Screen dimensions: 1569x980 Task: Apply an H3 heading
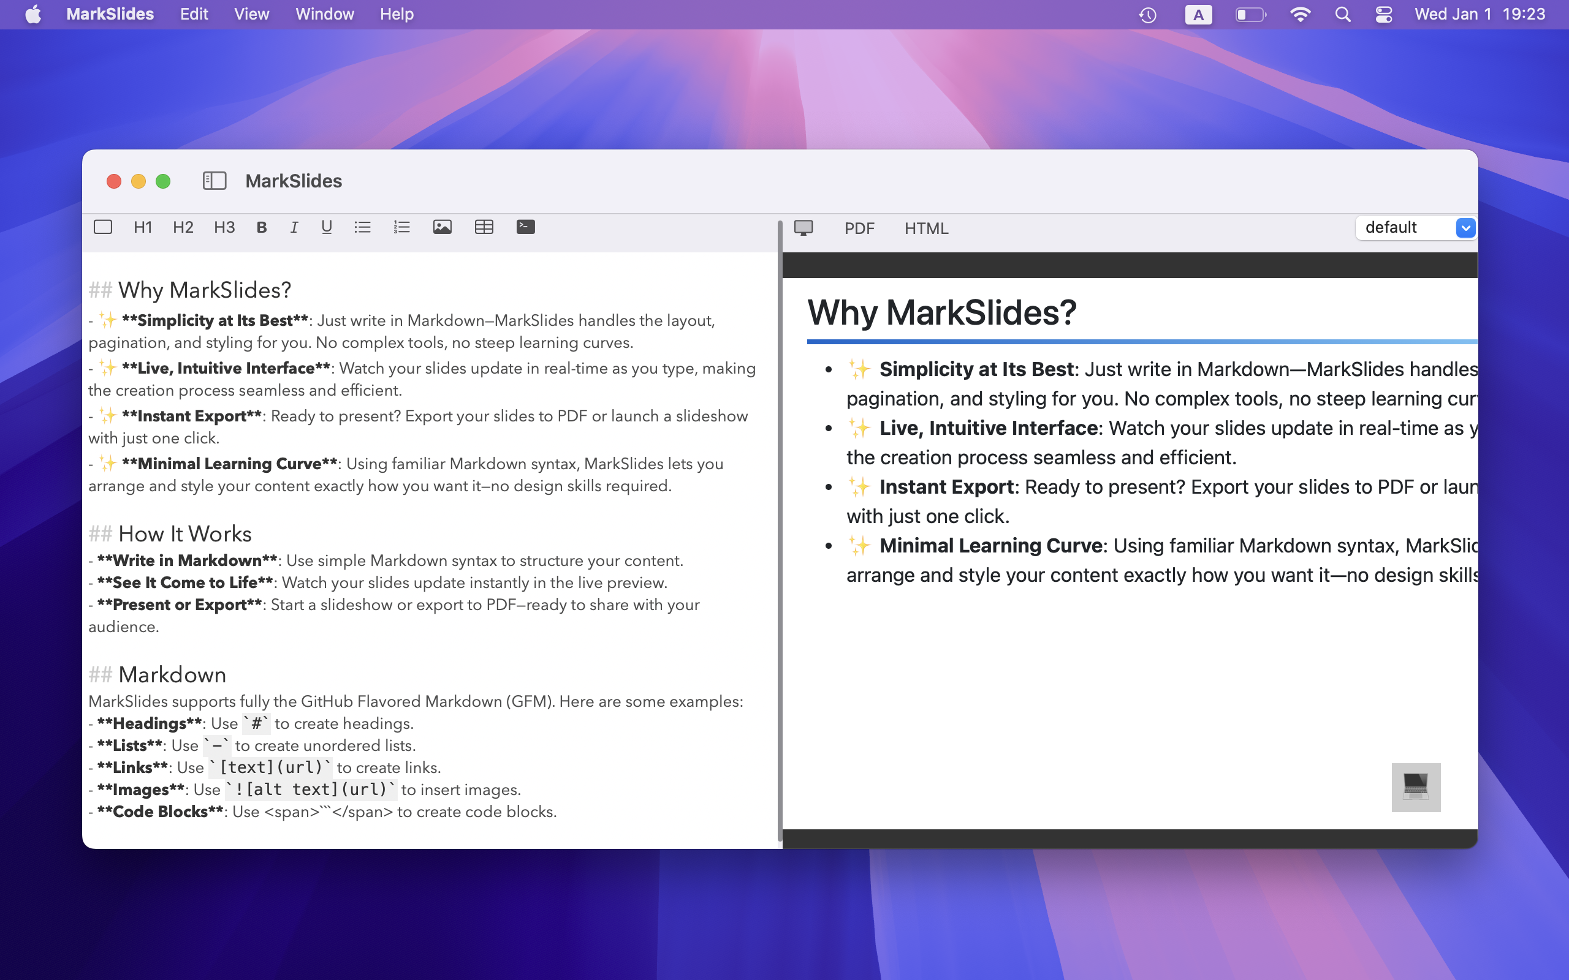[223, 227]
